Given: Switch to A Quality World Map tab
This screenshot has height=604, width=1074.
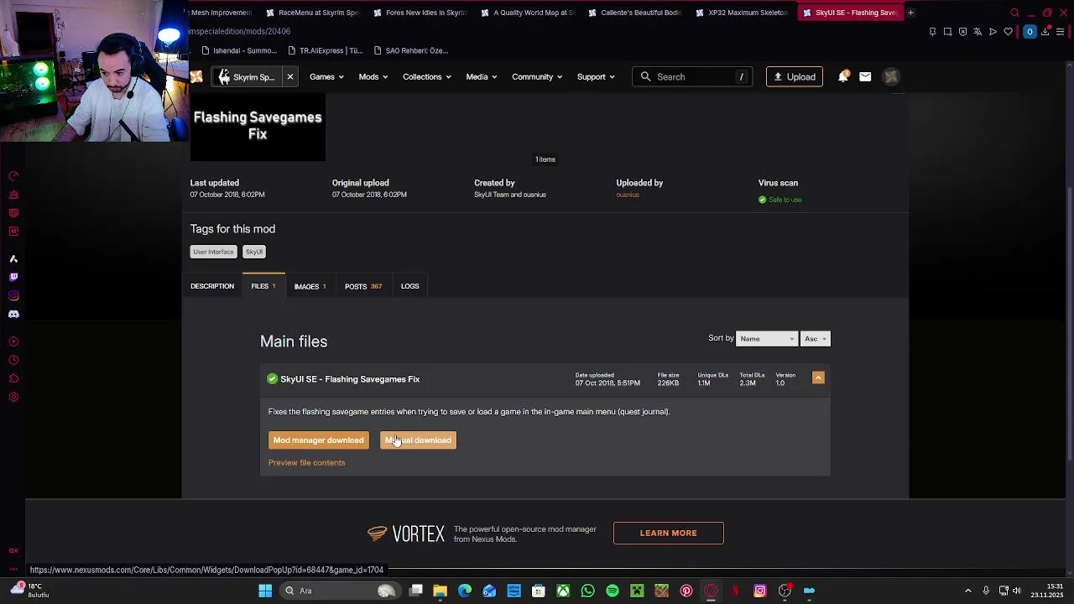Looking at the screenshot, I should 527,13.
